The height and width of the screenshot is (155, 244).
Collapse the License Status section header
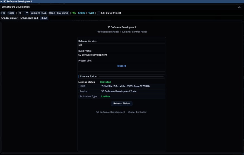point(121,76)
